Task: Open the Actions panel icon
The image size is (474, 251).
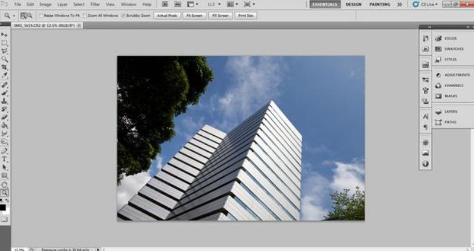Action: [425, 49]
